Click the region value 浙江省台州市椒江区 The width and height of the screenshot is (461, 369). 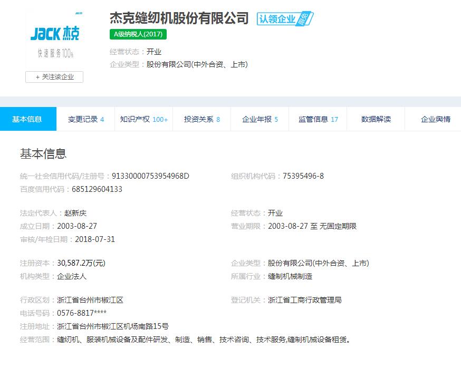click(90, 300)
